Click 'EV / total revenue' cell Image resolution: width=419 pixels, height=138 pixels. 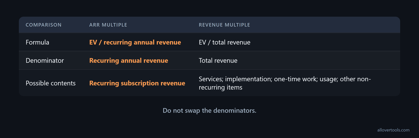[224, 42]
